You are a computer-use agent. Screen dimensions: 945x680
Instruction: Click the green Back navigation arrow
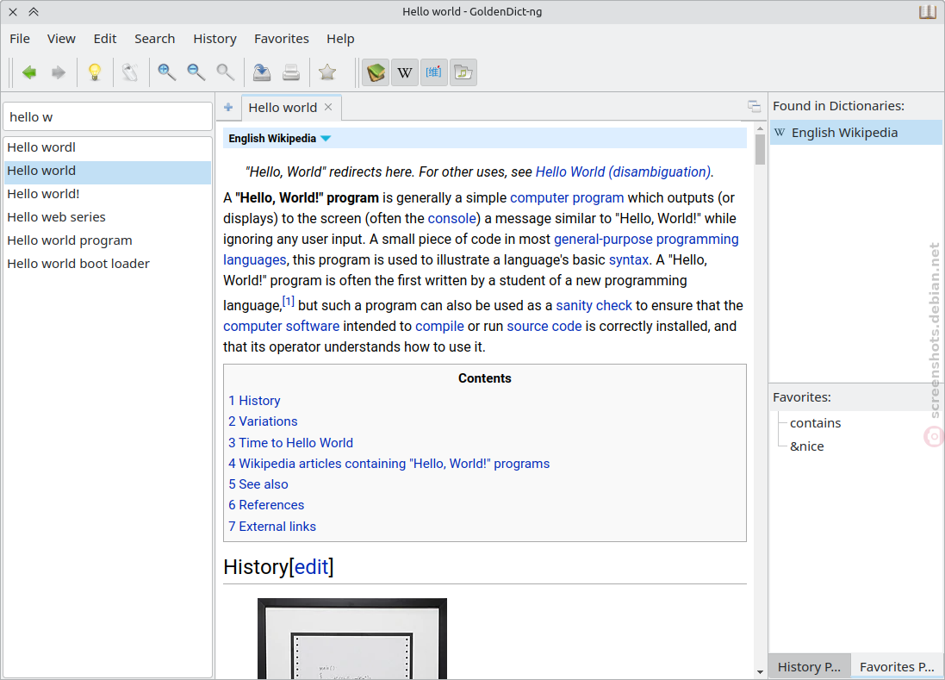pyautogui.click(x=29, y=73)
